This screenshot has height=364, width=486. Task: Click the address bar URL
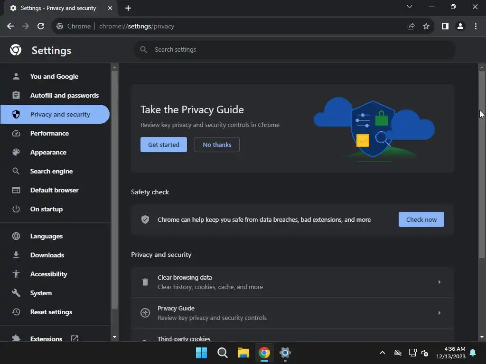pyautogui.click(x=137, y=27)
